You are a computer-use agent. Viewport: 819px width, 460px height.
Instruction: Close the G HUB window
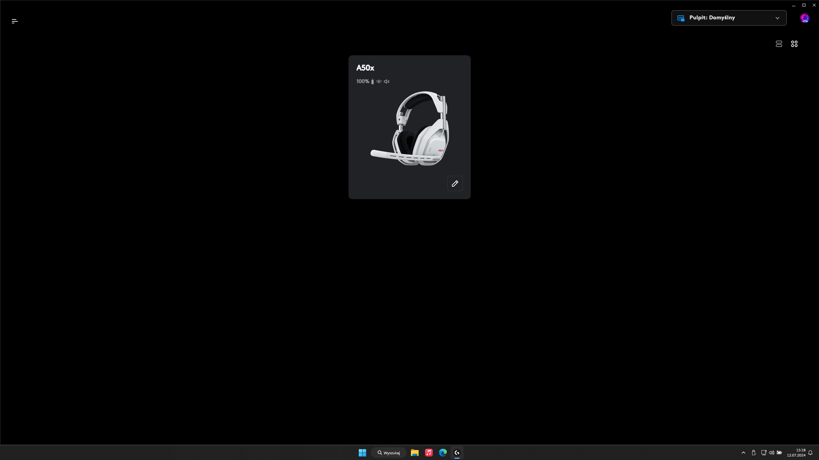click(x=814, y=5)
